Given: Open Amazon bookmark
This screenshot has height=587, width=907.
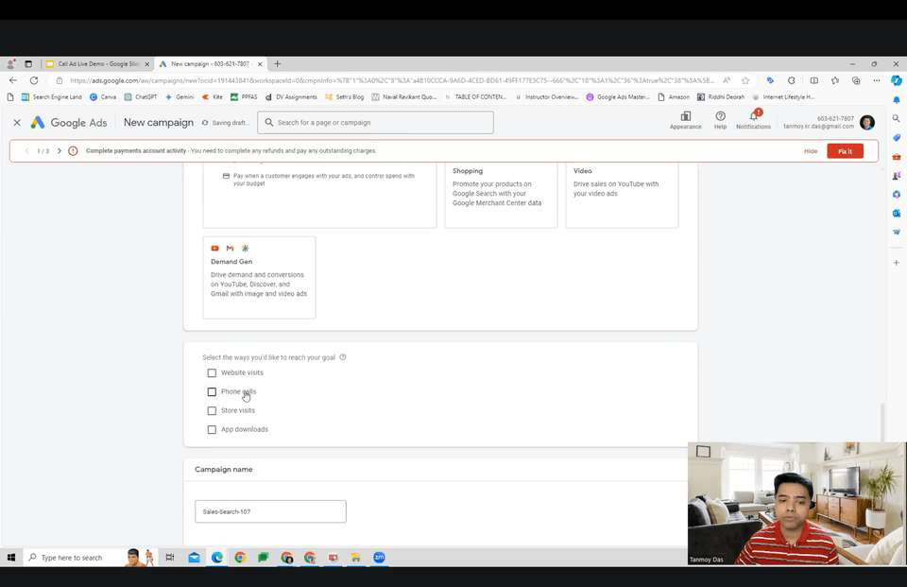Looking at the screenshot, I should tap(674, 97).
